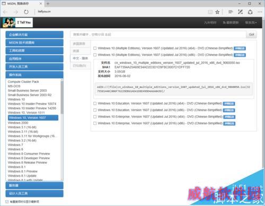Select Windows 8 Consumer Preview
This screenshot has height=206, width=265.
coord(29,153)
